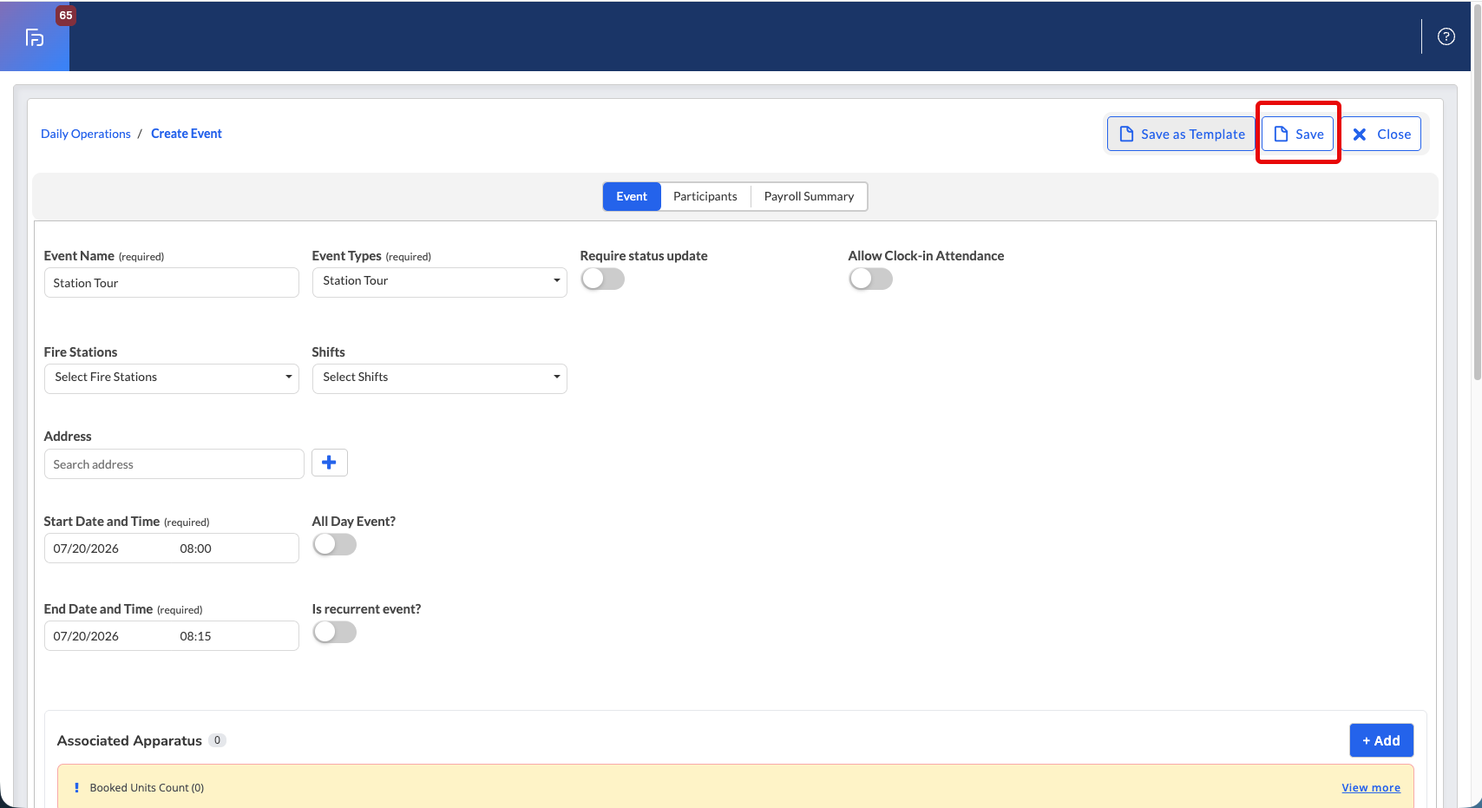The image size is (1482, 808).
Task: Go to Daily Operations breadcrumb
Action: [86, 134]
